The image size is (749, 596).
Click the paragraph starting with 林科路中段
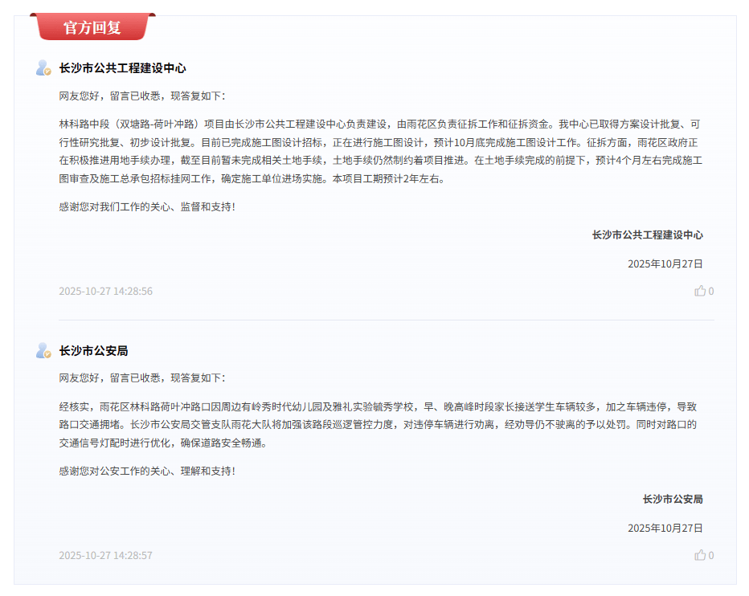(380, 151)
